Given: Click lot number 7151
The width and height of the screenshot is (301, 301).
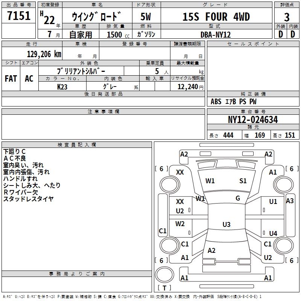Looking at the screenshot, I should click(x=19, y=16).
